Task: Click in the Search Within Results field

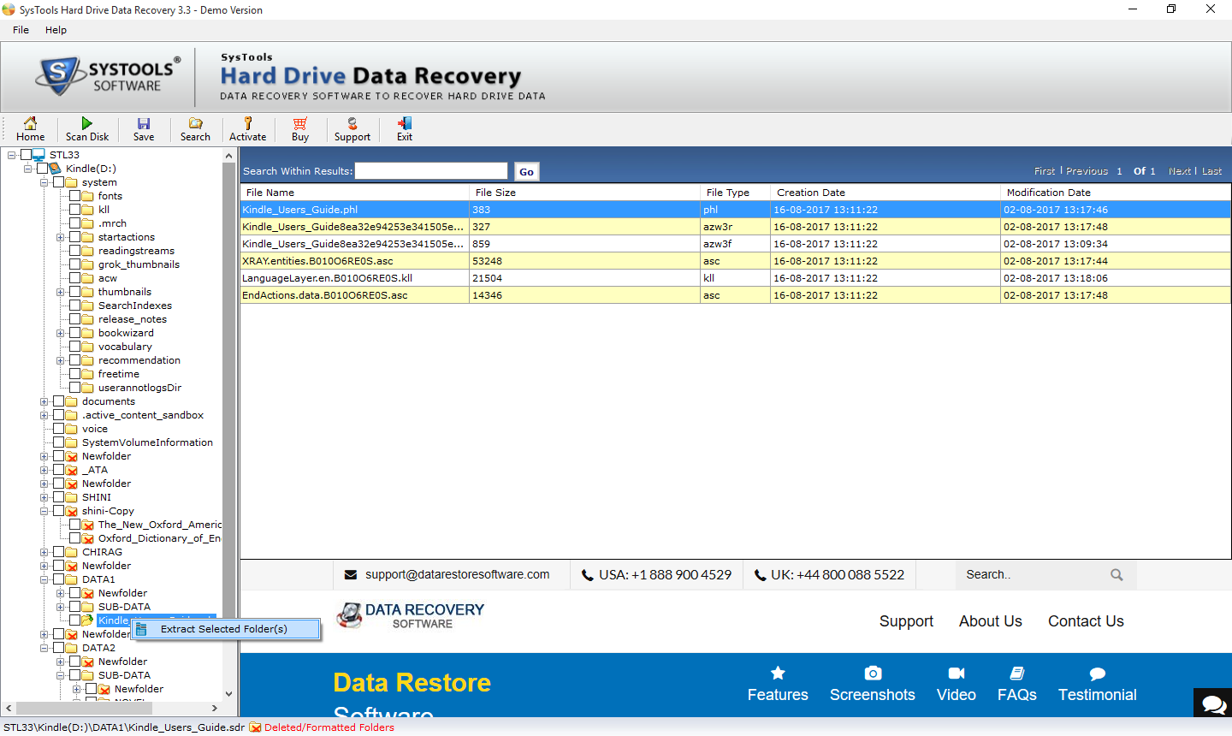Action: [x=432, y=171]
